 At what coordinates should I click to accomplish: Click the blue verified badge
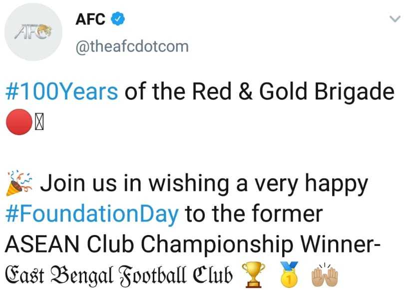[x=118, y=19]
